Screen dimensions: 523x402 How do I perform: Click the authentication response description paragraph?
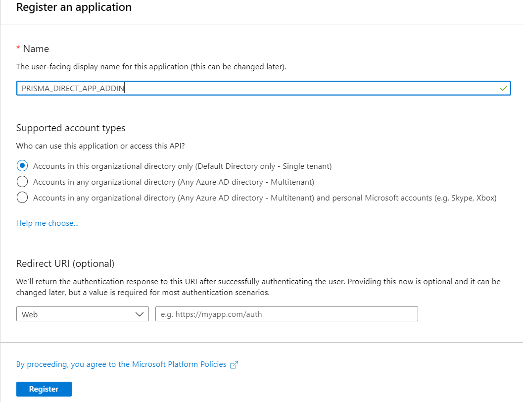click(x=258, y=287)
